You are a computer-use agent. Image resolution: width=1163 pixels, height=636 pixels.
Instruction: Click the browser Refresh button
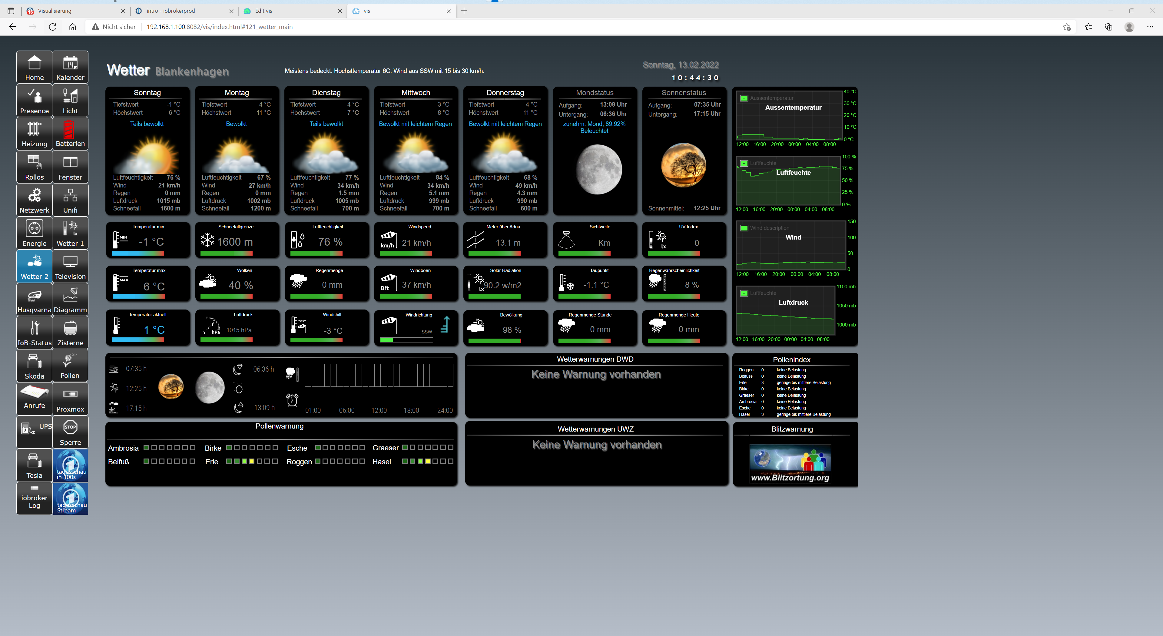coord(53,27)
